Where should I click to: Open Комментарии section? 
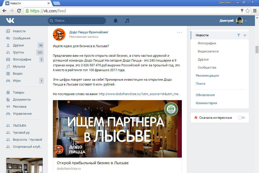[206, 103]
